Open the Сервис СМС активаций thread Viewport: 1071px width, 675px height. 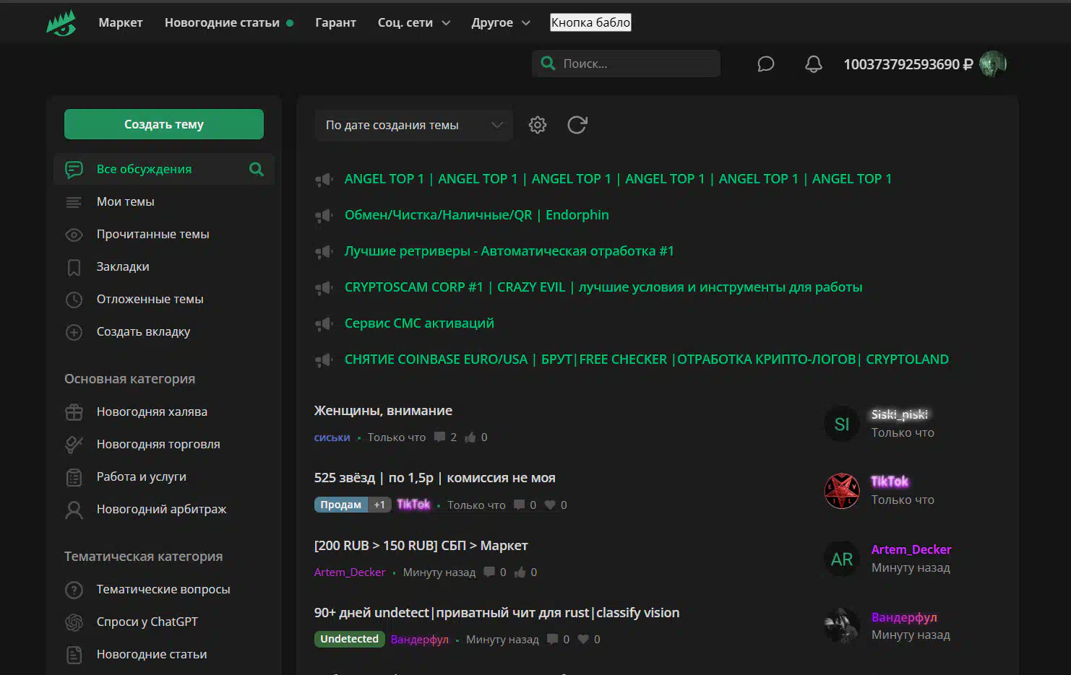click(x=419, y=323)
